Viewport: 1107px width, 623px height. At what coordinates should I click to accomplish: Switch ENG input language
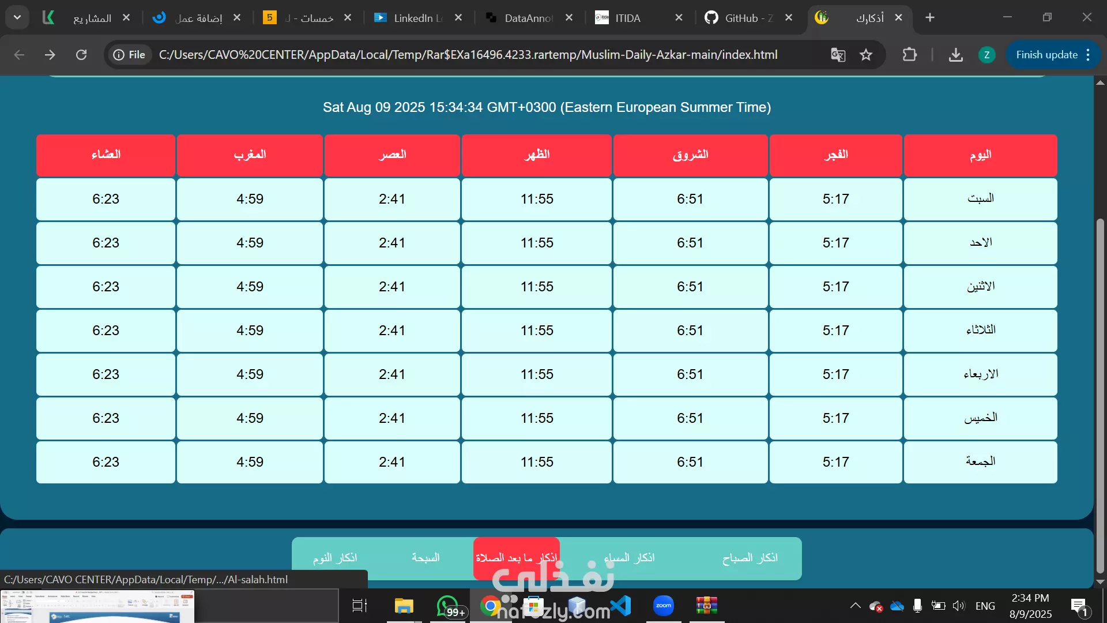pos(985,606)
